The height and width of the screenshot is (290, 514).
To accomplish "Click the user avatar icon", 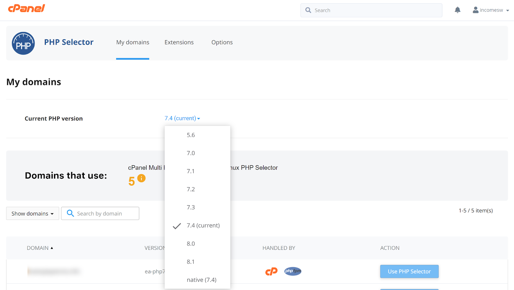I will coord(475,10).
